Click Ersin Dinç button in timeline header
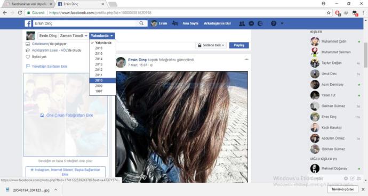This screenshot has height=196, width=368. coord(48,36)
